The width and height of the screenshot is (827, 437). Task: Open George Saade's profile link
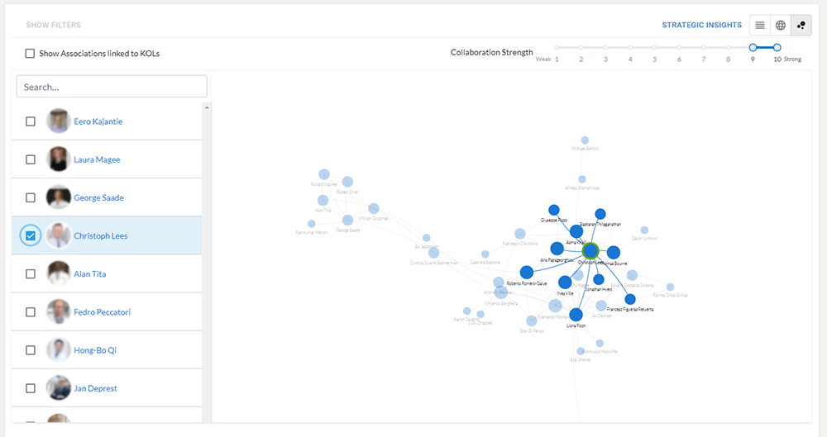click(x=98, y=197)
